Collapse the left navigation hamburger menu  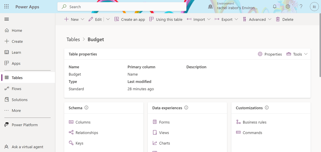click(6, 19)
